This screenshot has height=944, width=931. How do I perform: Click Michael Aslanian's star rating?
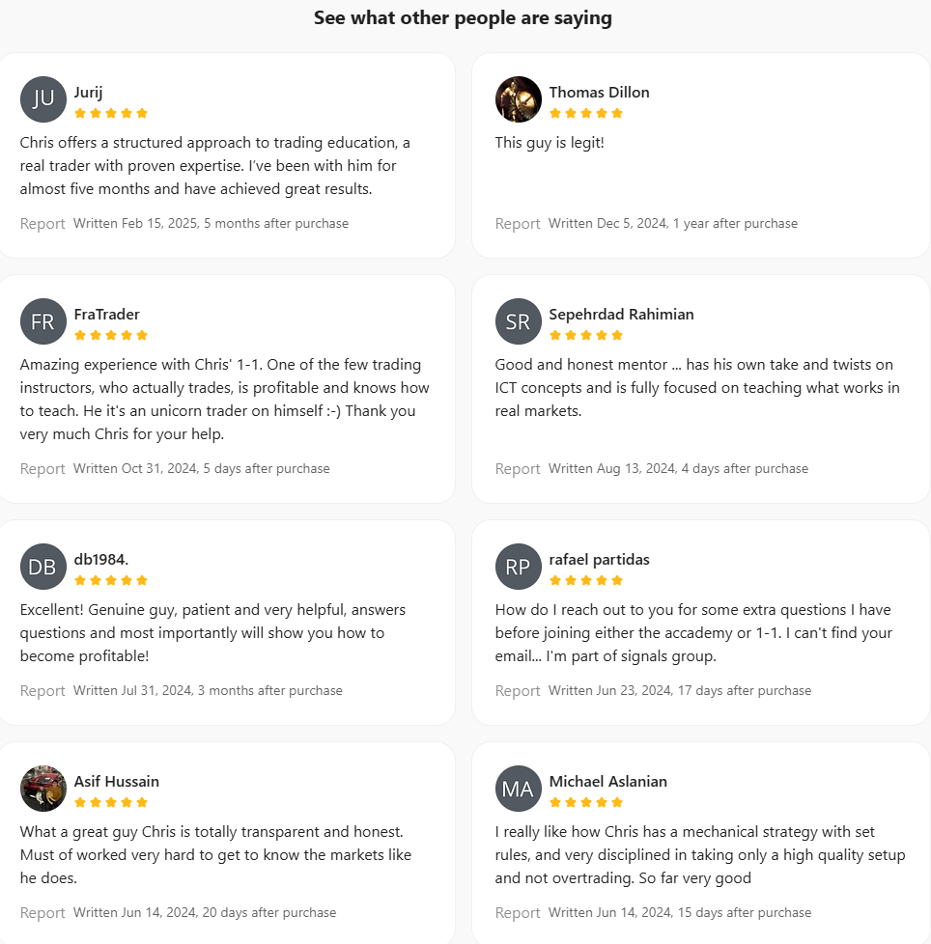coord(586,802)
